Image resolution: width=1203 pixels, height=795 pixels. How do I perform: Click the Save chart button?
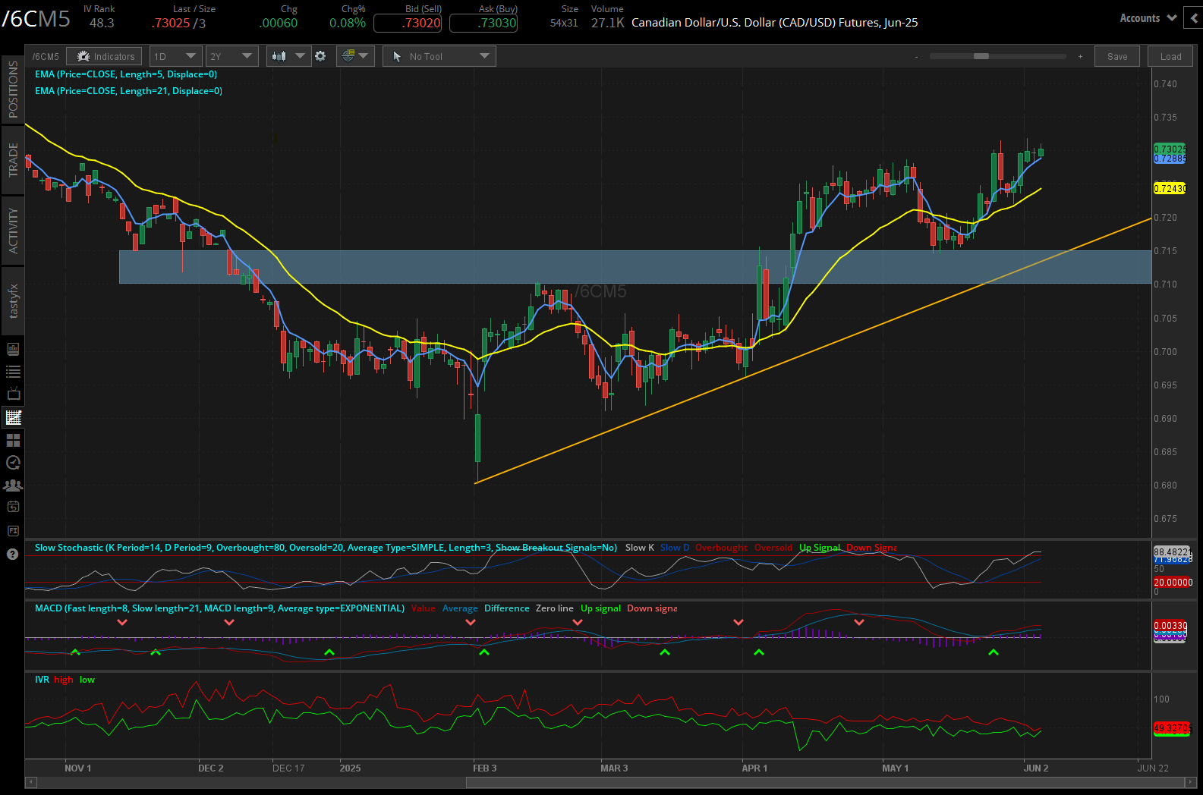(x=1116, y=56)
